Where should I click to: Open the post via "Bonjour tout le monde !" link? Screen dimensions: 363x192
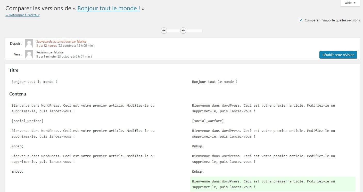[x=109, y=8]
